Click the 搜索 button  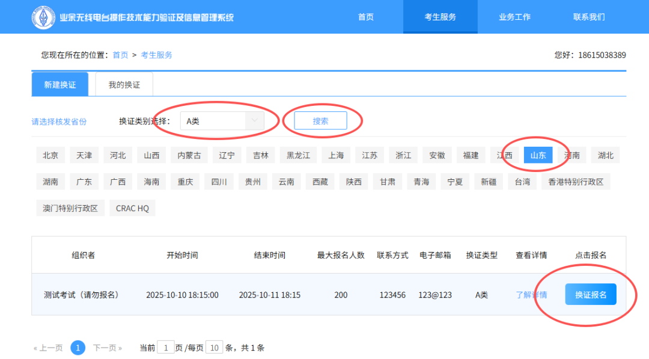pyautogui.click(x=320, y=121)
